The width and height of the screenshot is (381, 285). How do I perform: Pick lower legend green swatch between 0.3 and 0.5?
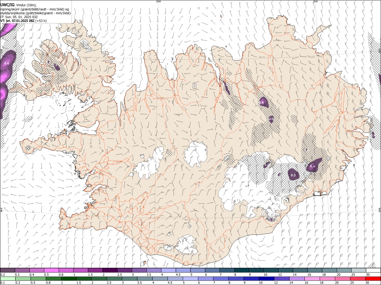pos(23,279)
